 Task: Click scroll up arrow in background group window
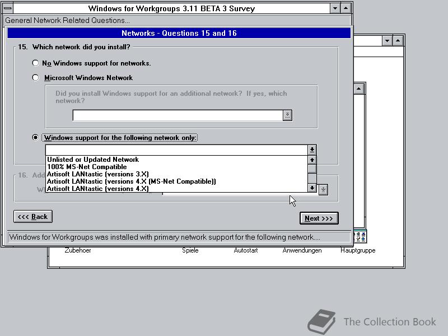(359, 89)
